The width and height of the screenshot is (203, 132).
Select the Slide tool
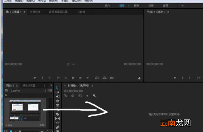58,123
